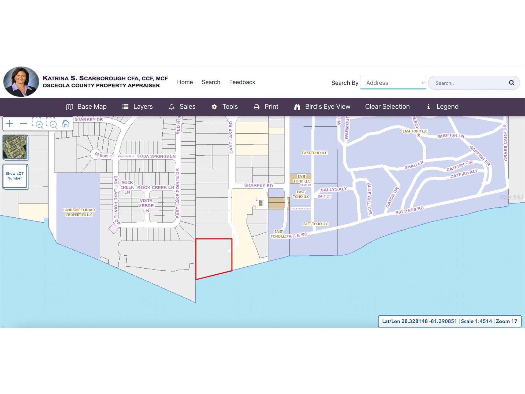Click the LANDSTREET ROAD PROPERTIES LLC parcel label

[79, 212]
